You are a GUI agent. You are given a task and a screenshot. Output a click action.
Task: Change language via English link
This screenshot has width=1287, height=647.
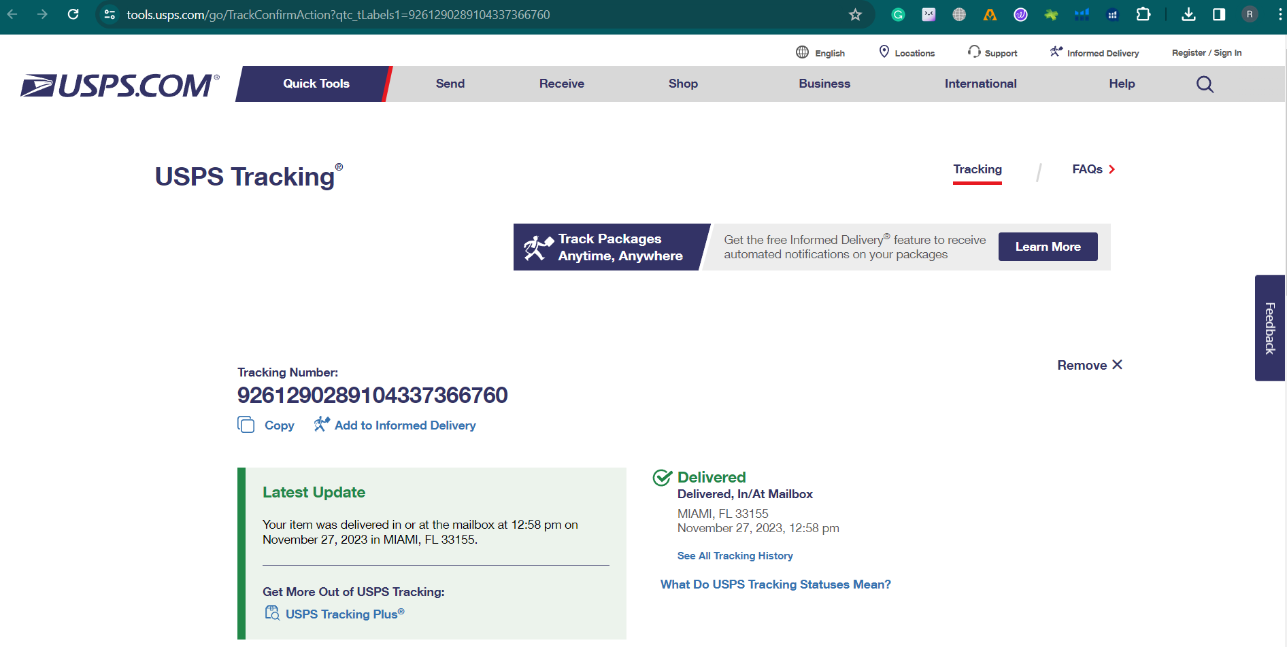[830, 53]
